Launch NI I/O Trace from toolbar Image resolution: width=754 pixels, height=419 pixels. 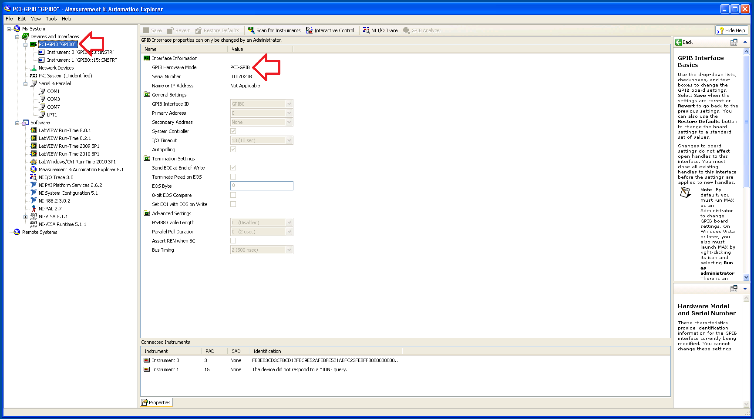click(366, 30)
